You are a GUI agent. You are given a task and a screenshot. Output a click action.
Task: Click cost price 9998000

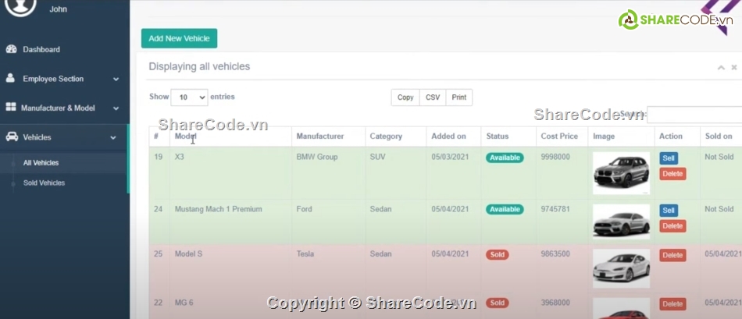click(555, 157)
